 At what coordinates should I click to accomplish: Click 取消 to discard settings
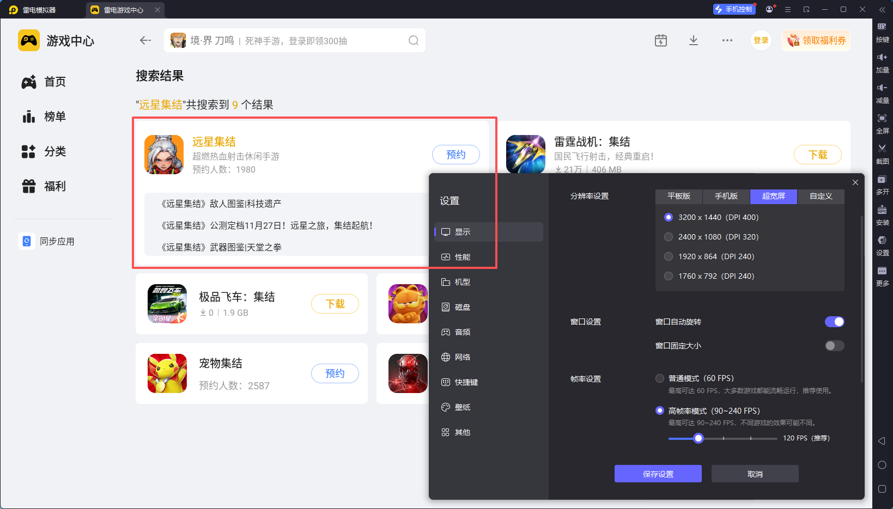[x=755, y=474]
